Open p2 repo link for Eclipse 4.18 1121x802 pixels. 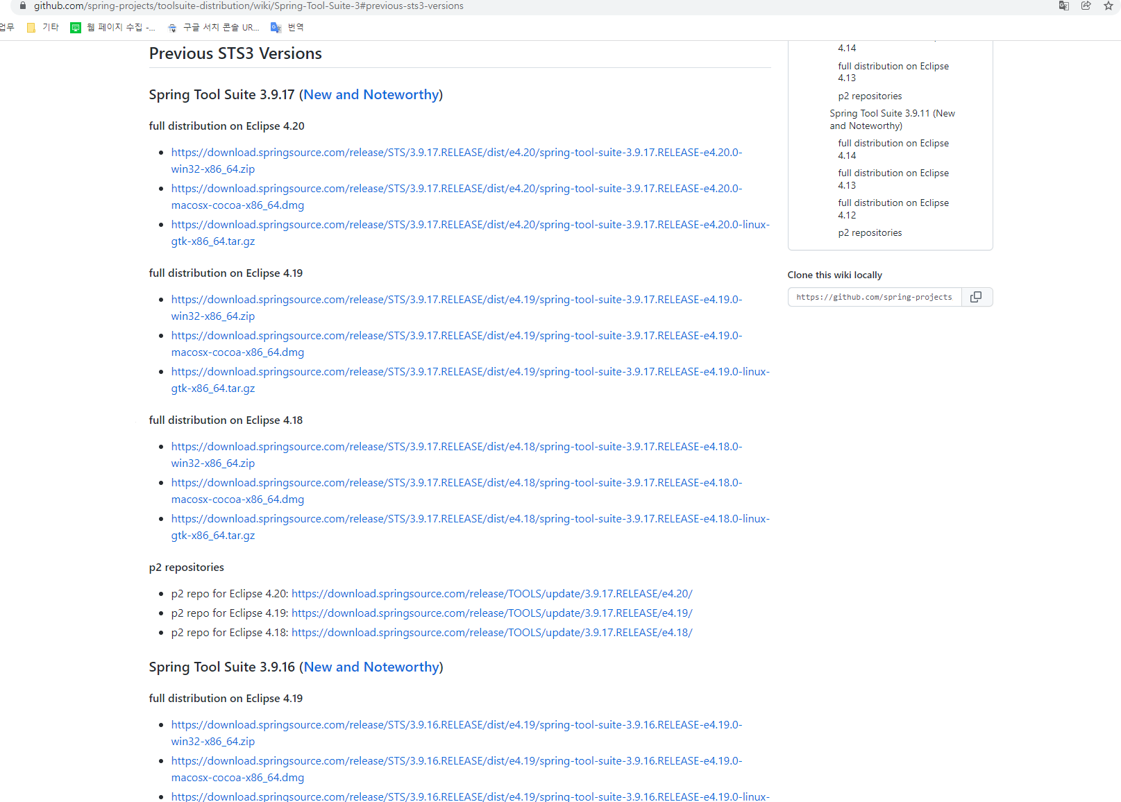[x=492, y=633]
